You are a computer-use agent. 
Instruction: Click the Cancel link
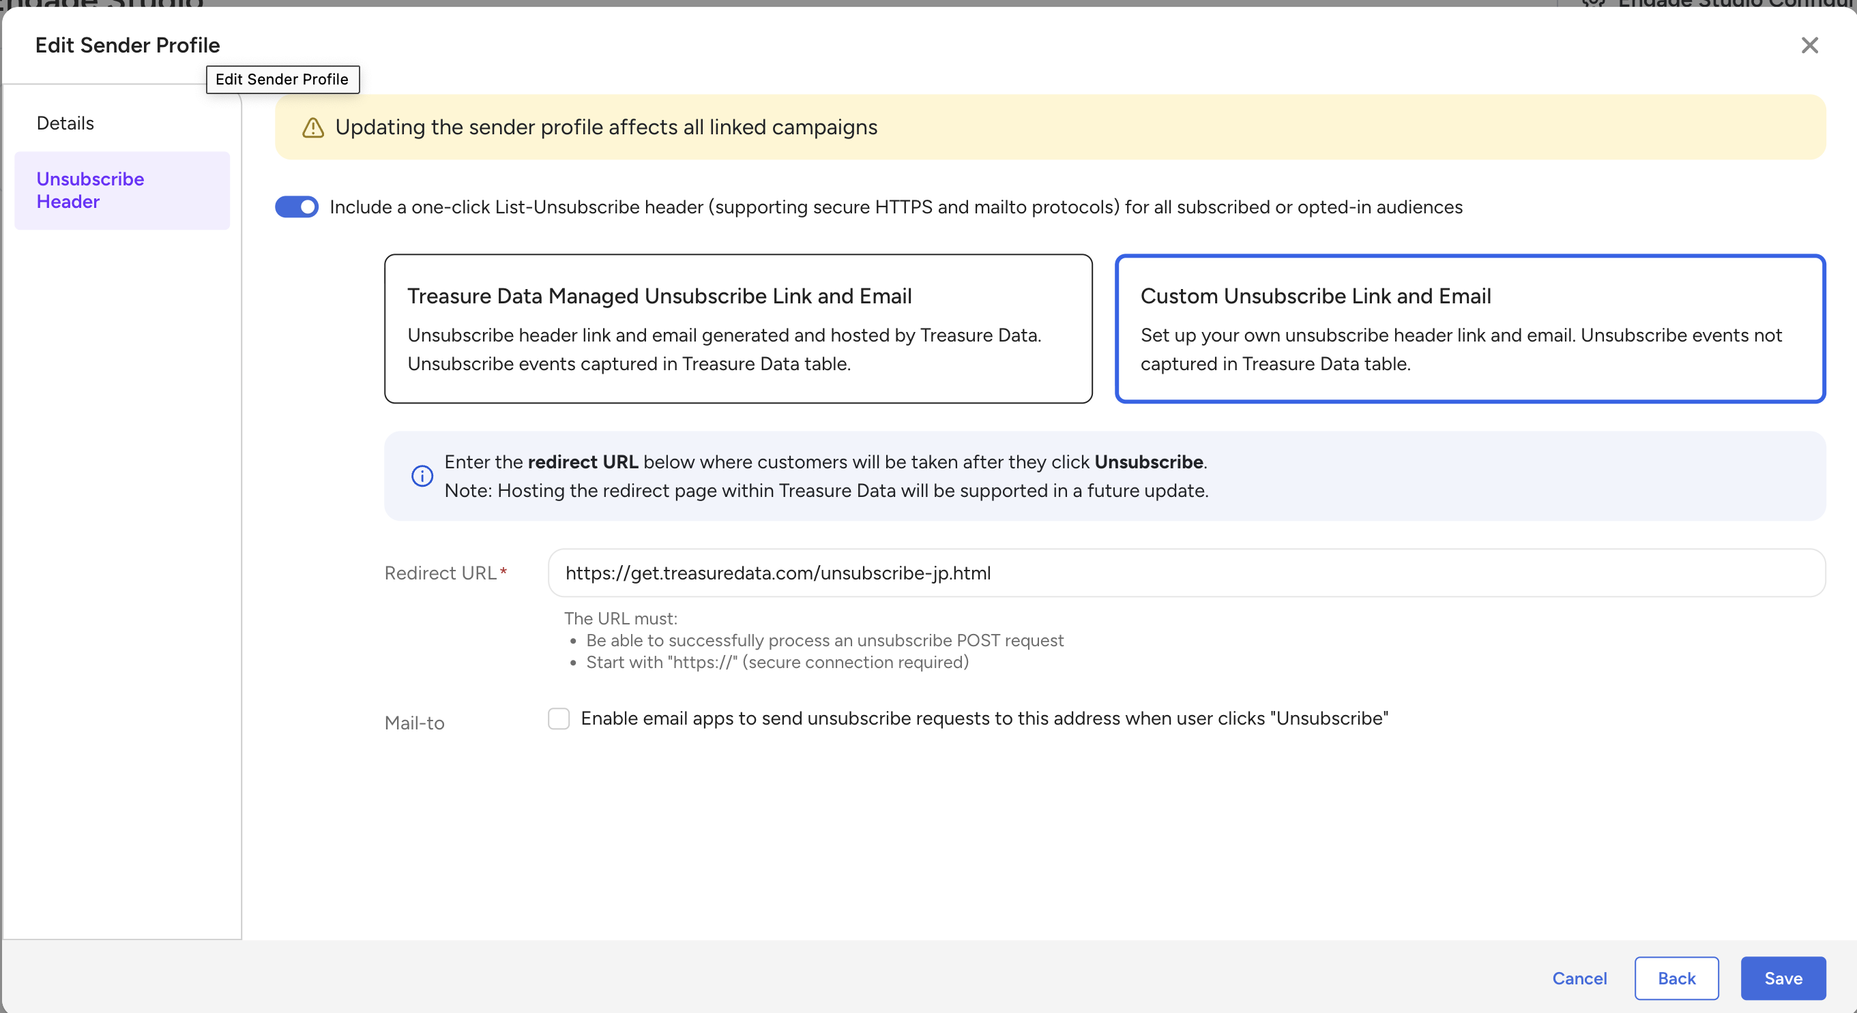tap(1579, 978)
